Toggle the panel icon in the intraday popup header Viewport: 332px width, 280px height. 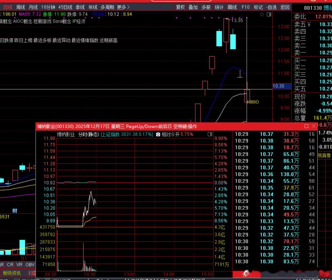point(210,134)
